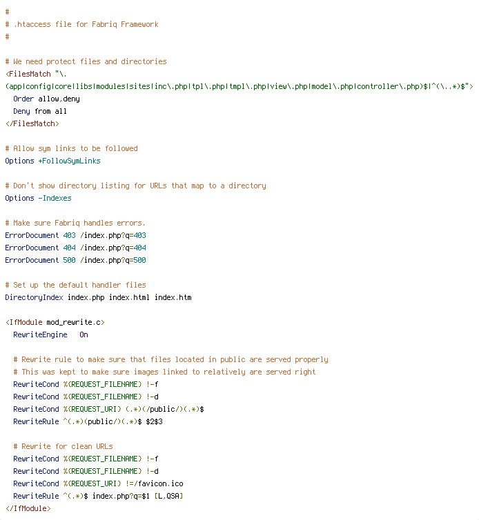The width and height of the screenshot is (479, 520).
Task: Click the RewriteRule with $2$3 substitution
Action: click(88, 421)
